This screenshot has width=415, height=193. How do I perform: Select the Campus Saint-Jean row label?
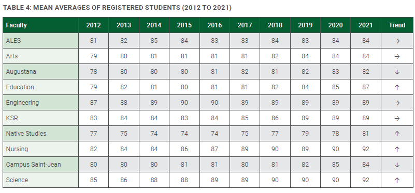point(33,164)
